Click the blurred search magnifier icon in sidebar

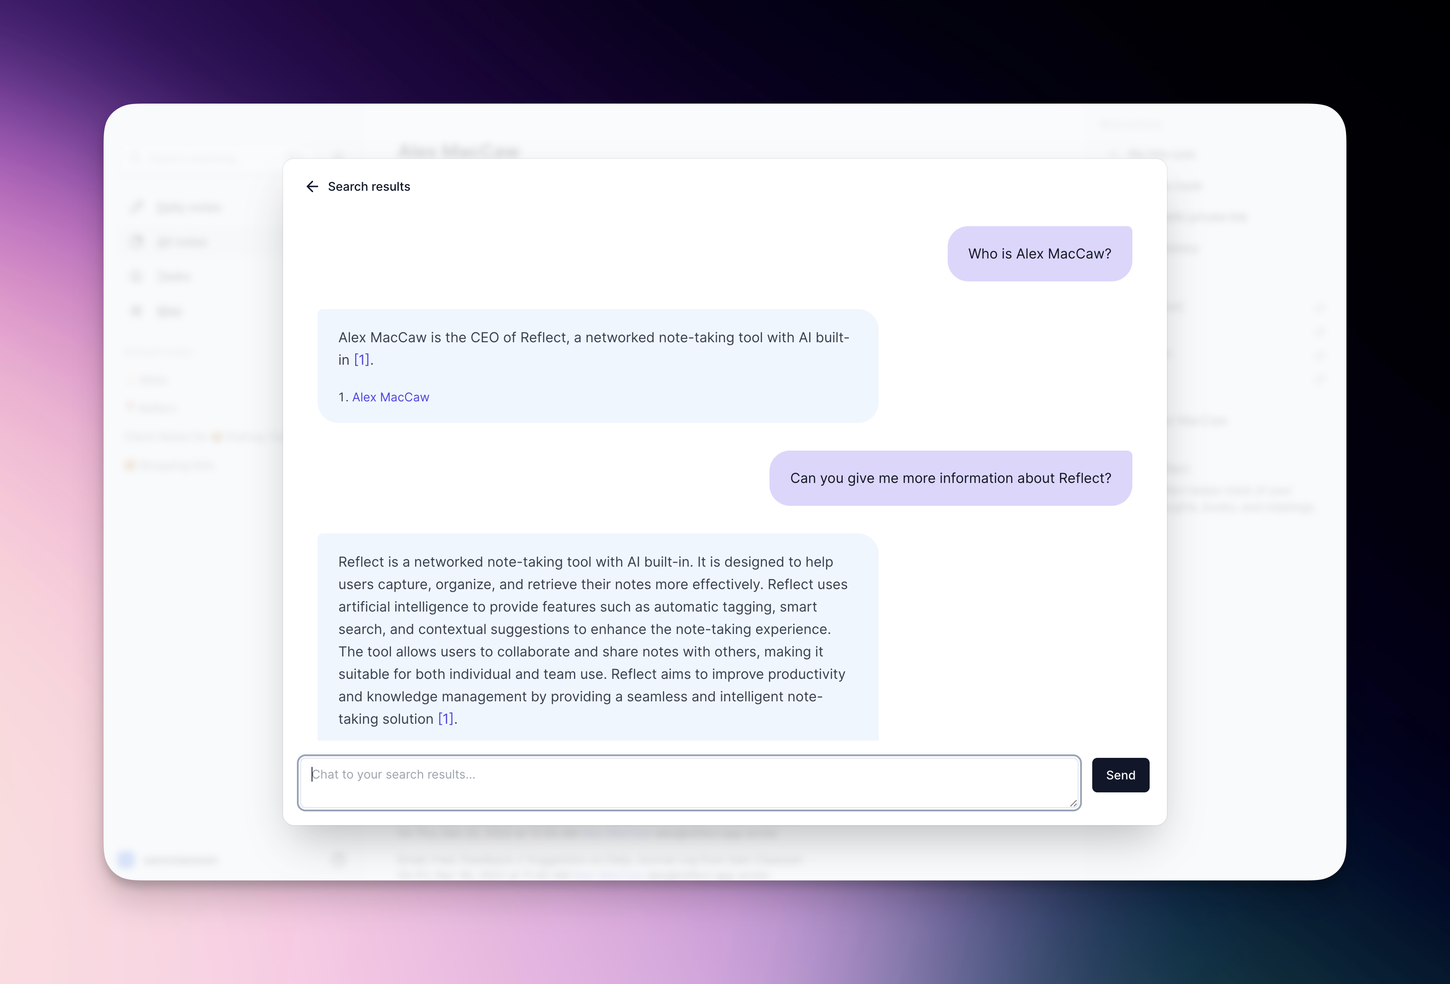(136, 158)
